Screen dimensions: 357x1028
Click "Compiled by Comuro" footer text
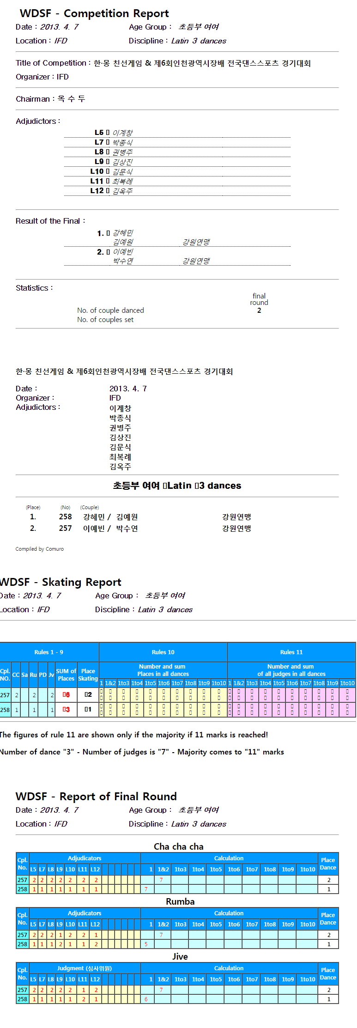point(40,549)
